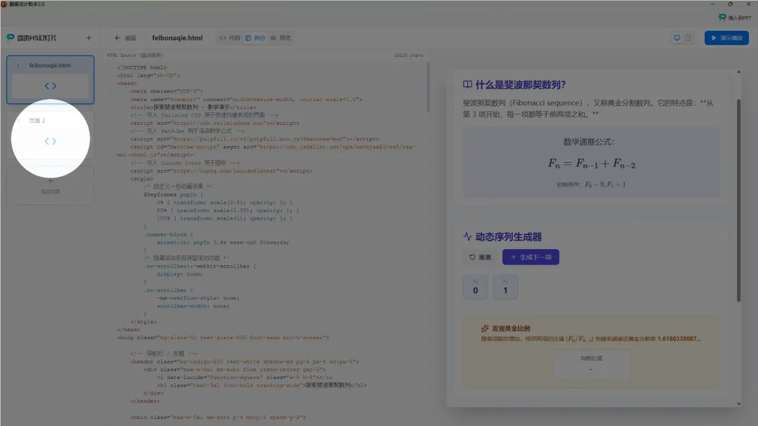
Task: Go back with the 返回 arrow button
Action: pos(125,38)
